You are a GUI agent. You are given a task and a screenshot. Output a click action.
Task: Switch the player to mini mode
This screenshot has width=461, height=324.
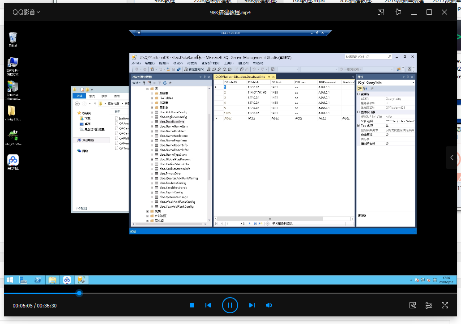pyautogui.click(x=380, y=12)
